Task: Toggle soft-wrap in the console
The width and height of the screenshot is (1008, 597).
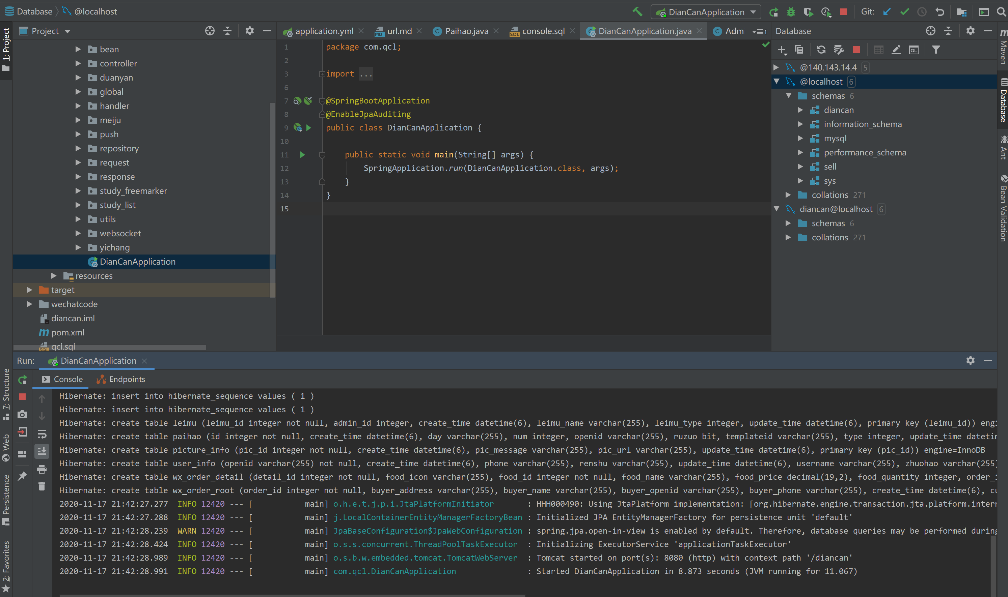Action: (x=42, y=434)
